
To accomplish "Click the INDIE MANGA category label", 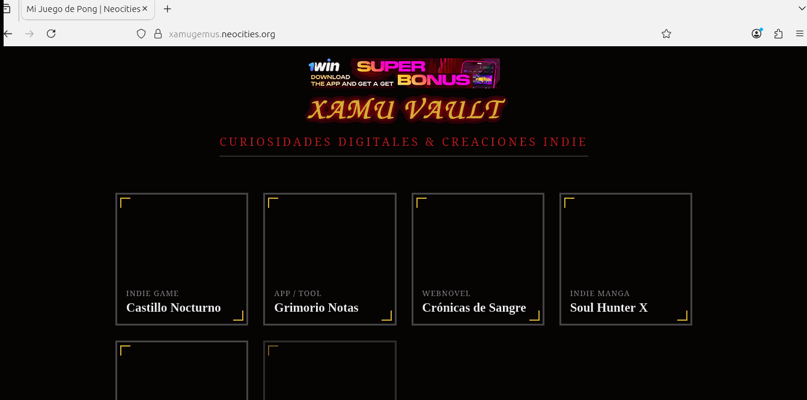I will (x=600, y=294).
